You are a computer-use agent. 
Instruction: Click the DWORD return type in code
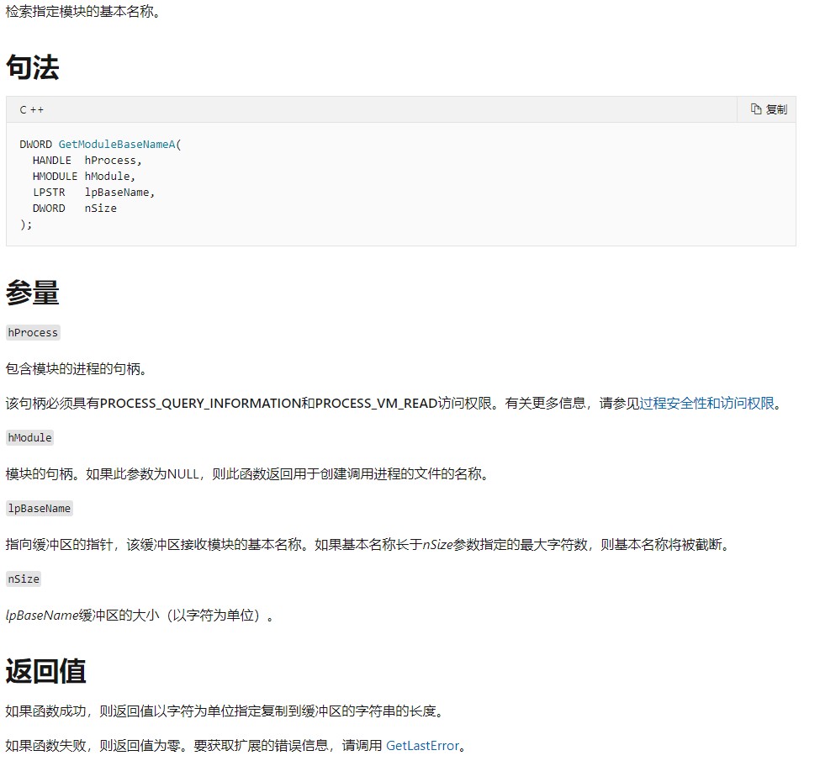(x=35, y=145)
